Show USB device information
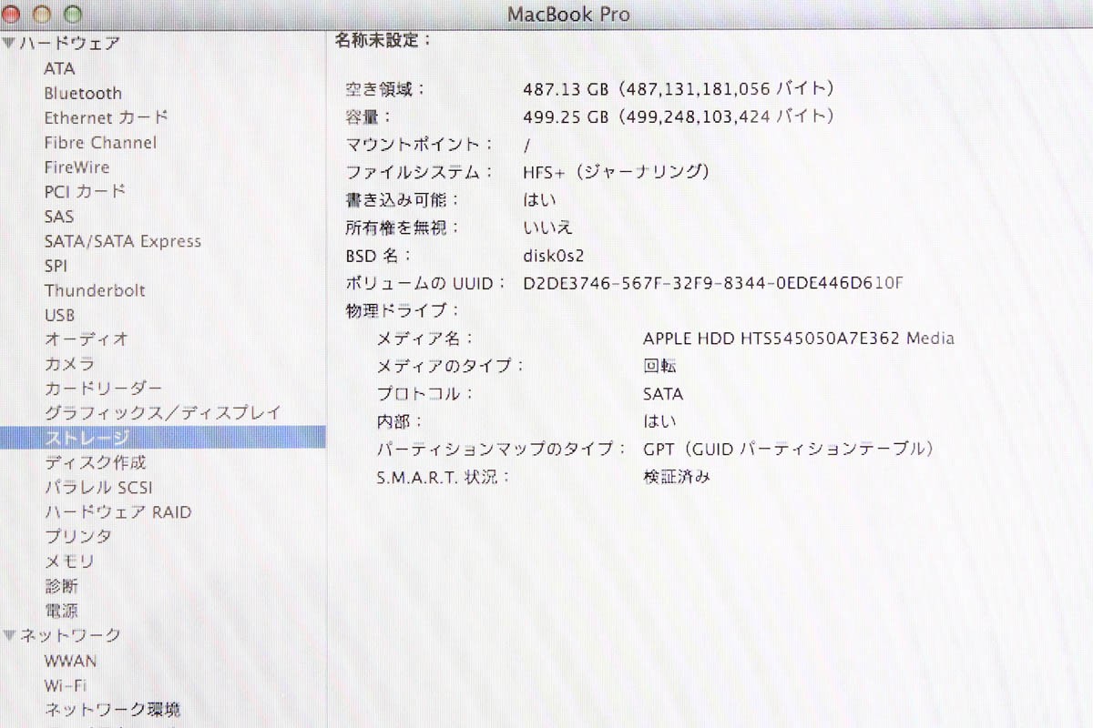The width and height of the screenshot is (1093, 728). pyautogui.click(x=59, y=315)
